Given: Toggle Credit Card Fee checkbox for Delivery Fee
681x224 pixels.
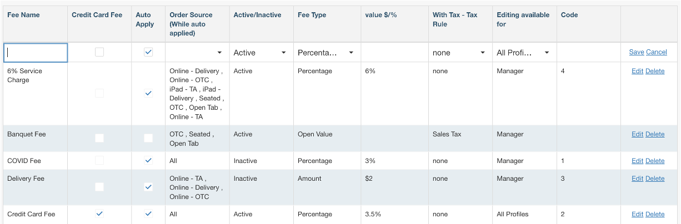Looking at the screenshot, I should [99, 187].
